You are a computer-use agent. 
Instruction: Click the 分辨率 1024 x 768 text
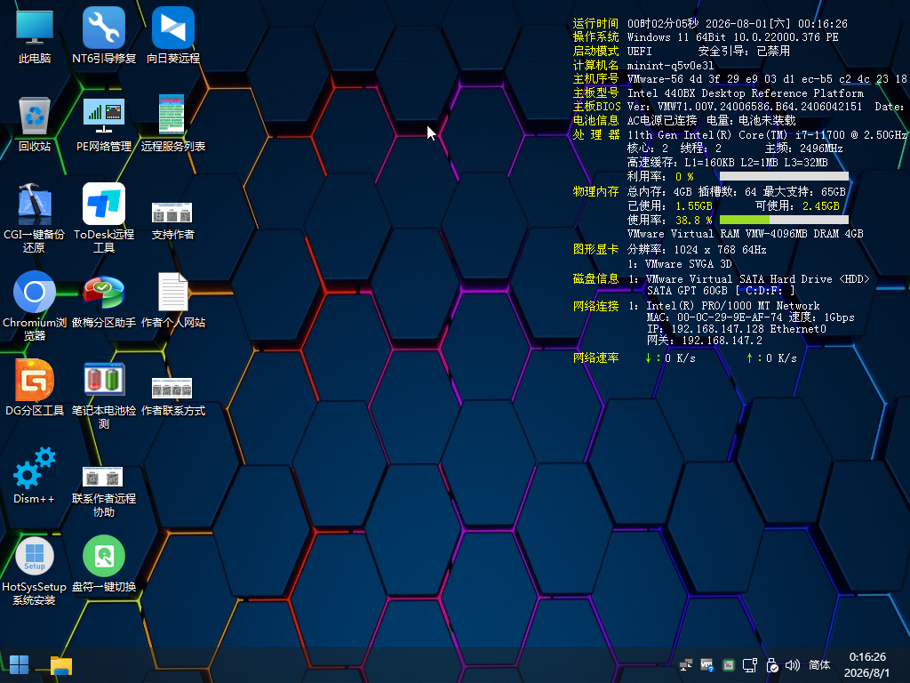[697, 250]
